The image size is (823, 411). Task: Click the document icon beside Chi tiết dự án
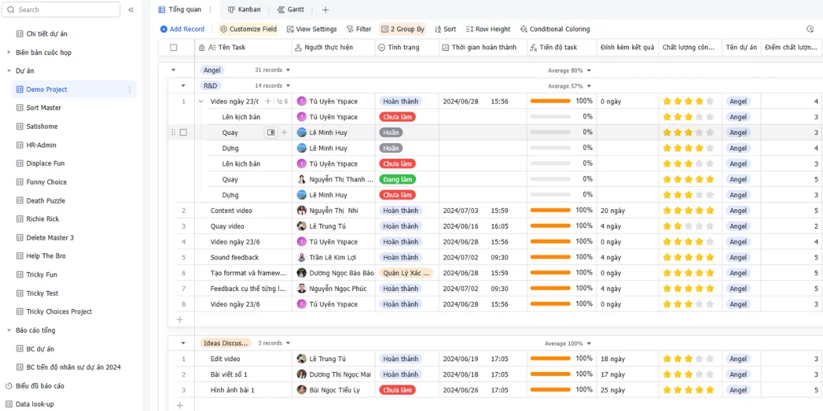(19, 34)
